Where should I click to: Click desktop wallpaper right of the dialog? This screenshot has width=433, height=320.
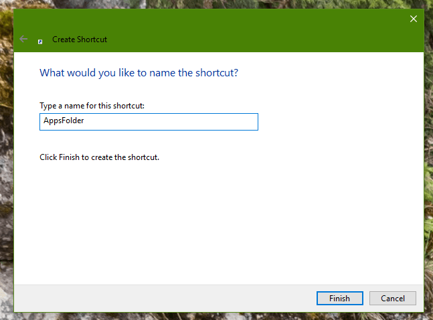pos(428,166)
